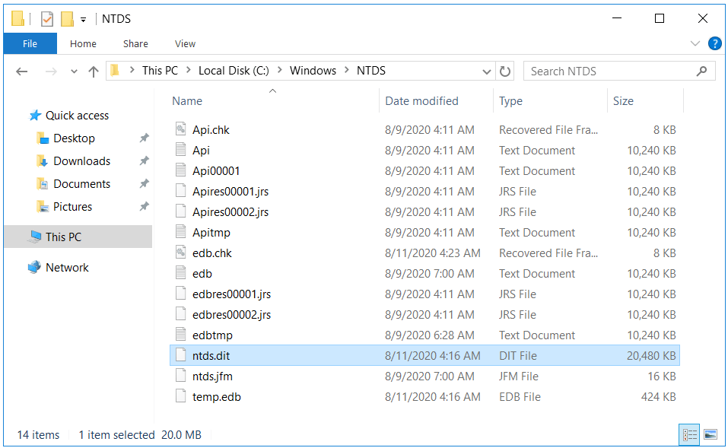This screenshot has height=448, width=728.
Task: Switch to the Home ribbon tab
Action: (x=83, y=43)
